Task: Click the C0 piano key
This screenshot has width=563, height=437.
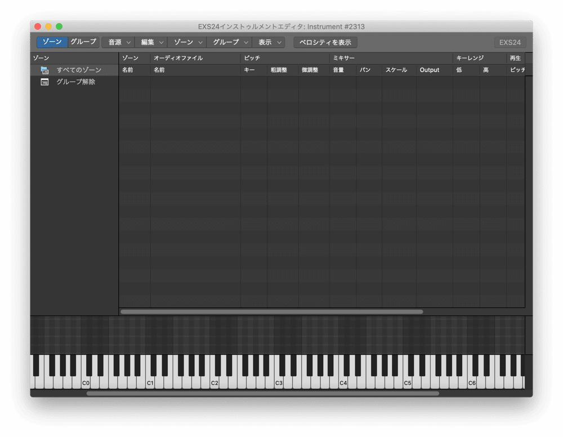Action: pyautogui.click(x=86, y=383)
